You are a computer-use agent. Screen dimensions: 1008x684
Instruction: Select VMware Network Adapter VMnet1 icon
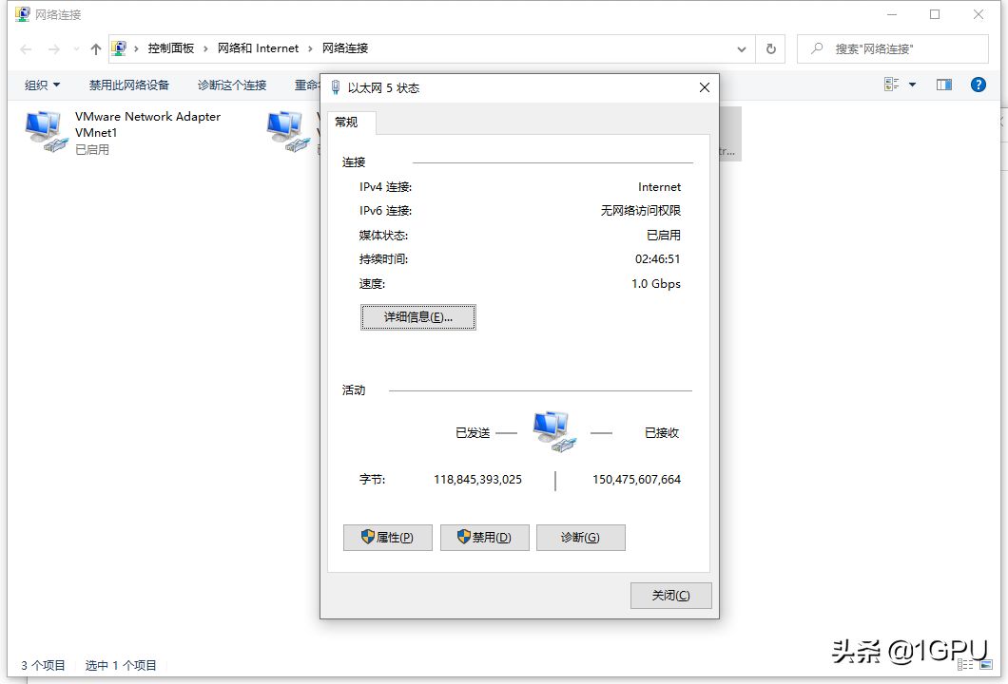pyautogui.click(x=47, y=132)
